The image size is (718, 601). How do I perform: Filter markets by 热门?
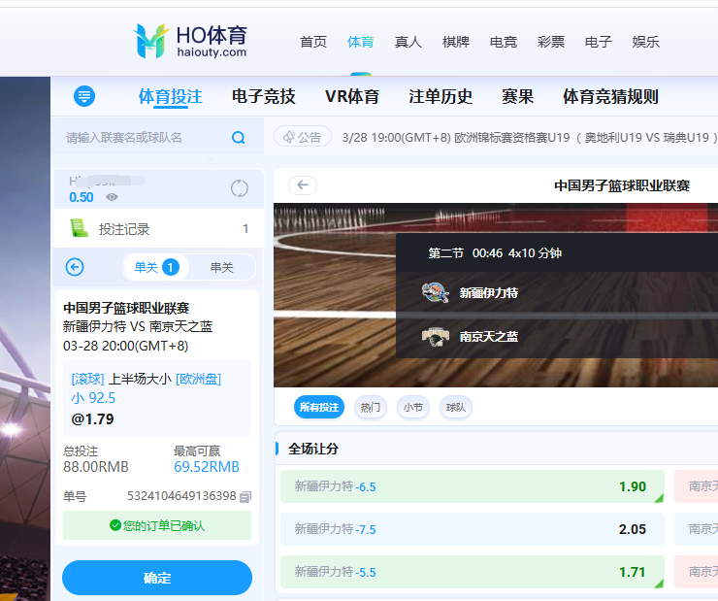[370, 408]
